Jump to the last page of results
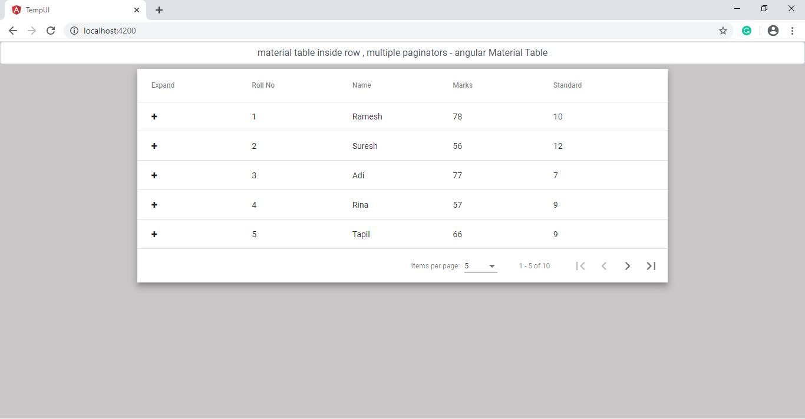805x419 pixels. click(x=651, y=265)
